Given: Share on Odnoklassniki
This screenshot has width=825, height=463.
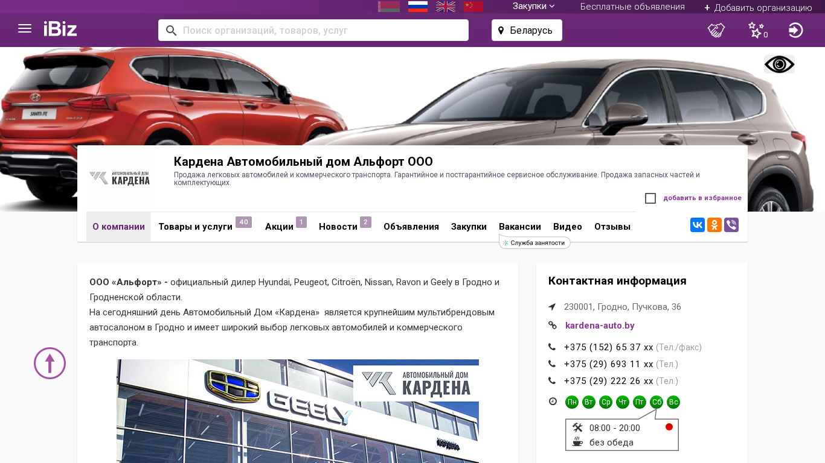Looking at the screenshot, I should 714,225.
